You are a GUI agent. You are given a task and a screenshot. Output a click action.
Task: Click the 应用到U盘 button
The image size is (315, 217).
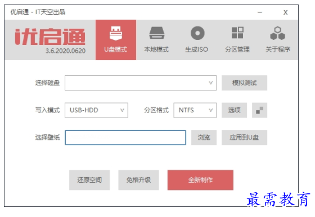click(244, 138)
